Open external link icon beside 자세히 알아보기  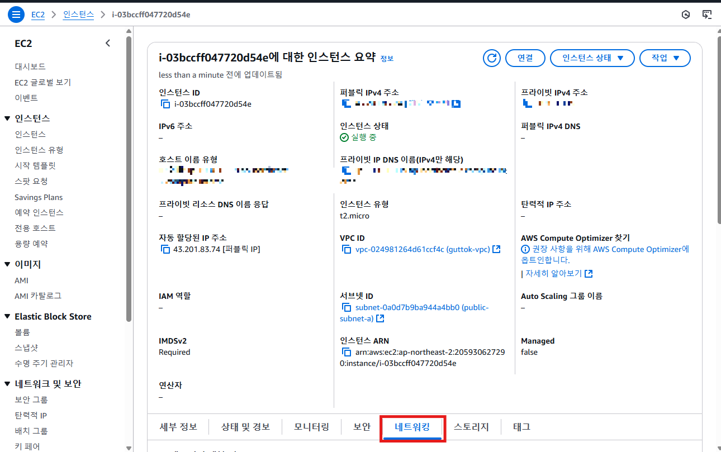pos(589,274)
